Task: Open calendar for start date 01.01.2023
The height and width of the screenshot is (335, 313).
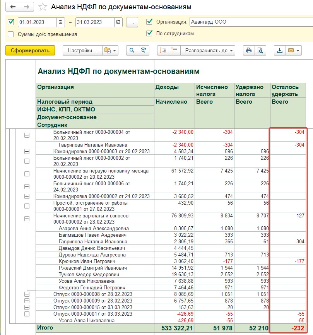Action: click(x=60, y=22)
